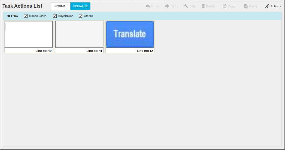
Task: Disable the Others filter checkbox
Action: pyautogui.click(x=81, y=16)
